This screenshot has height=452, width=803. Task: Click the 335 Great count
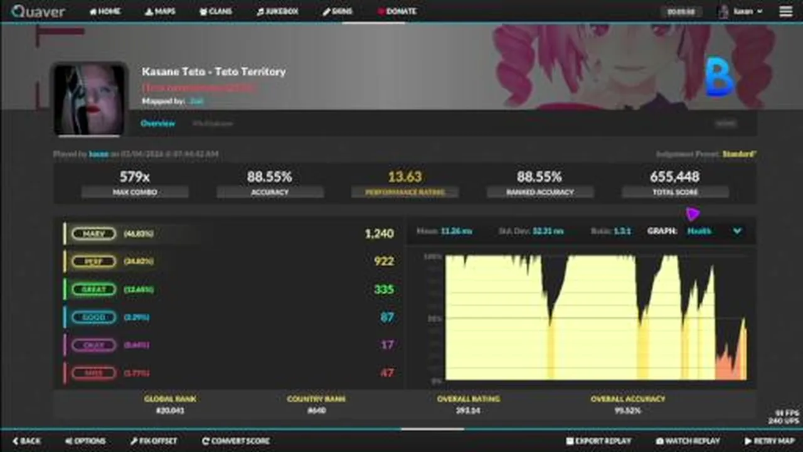point(384,289)
